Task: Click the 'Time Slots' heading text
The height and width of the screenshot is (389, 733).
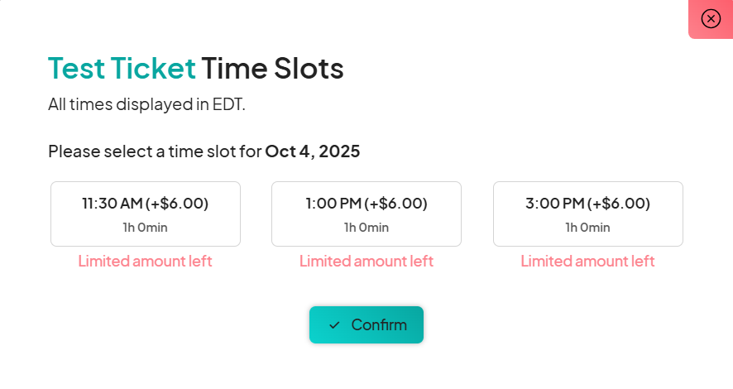Action: pyautogui.click(x=272, y=68)
